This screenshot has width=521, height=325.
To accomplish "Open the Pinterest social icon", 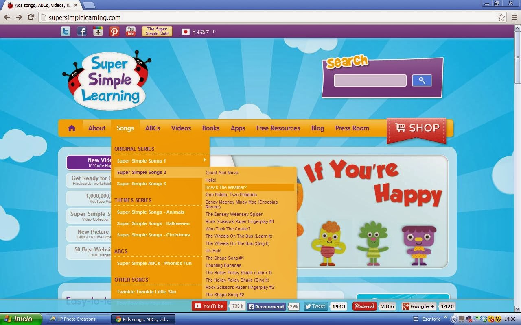I will tap(114, 31).
